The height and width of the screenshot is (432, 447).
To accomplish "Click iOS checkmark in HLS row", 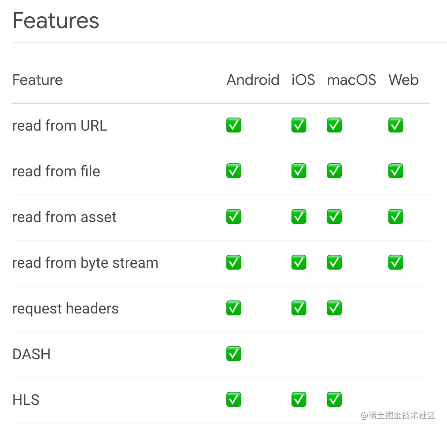I will (299, 399).
